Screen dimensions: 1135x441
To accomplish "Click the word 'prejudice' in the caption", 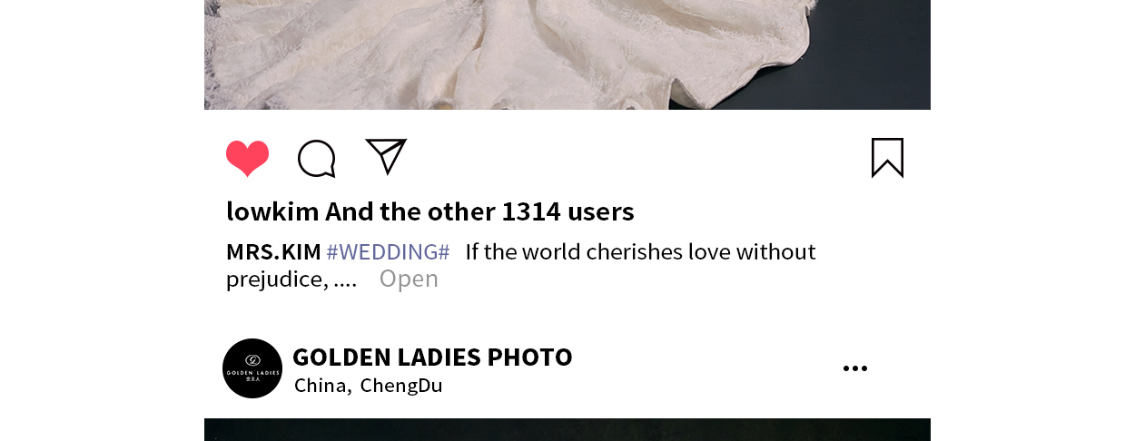I will click(x=273, y=279).
